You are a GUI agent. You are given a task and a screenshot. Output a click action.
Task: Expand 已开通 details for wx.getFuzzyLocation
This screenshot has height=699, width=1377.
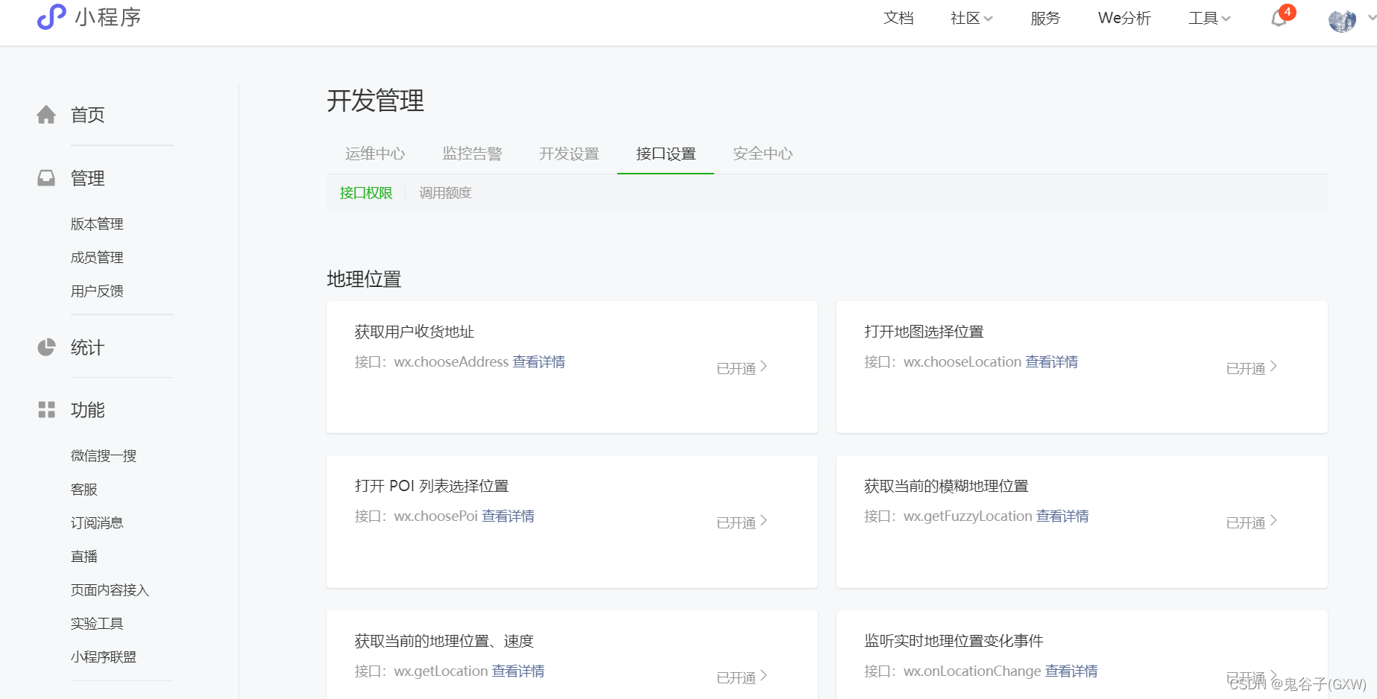pyautogui.click(x=1251, y=522)
